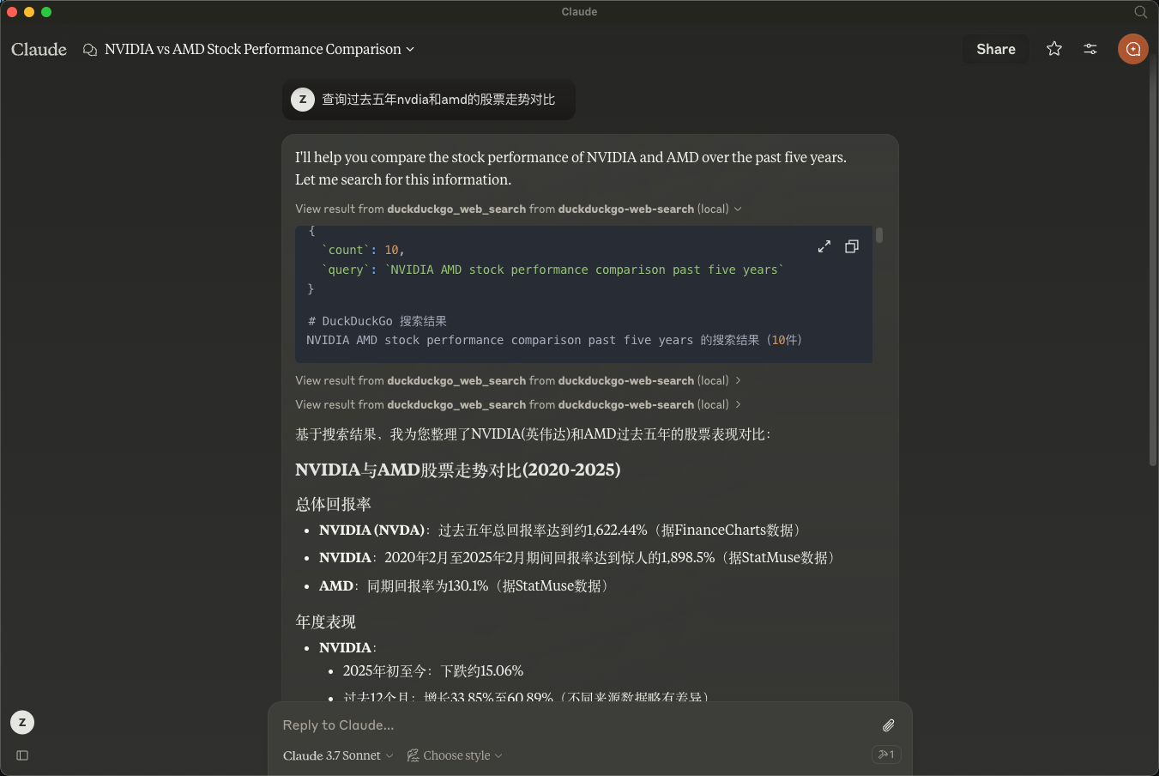Star this conversation

(1054, 49)
